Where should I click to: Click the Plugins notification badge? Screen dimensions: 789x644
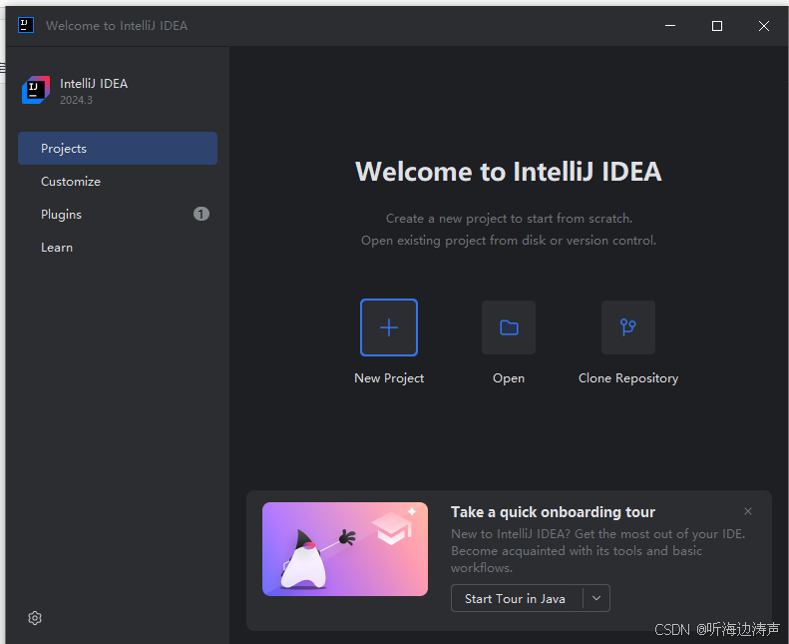[201, 214]
